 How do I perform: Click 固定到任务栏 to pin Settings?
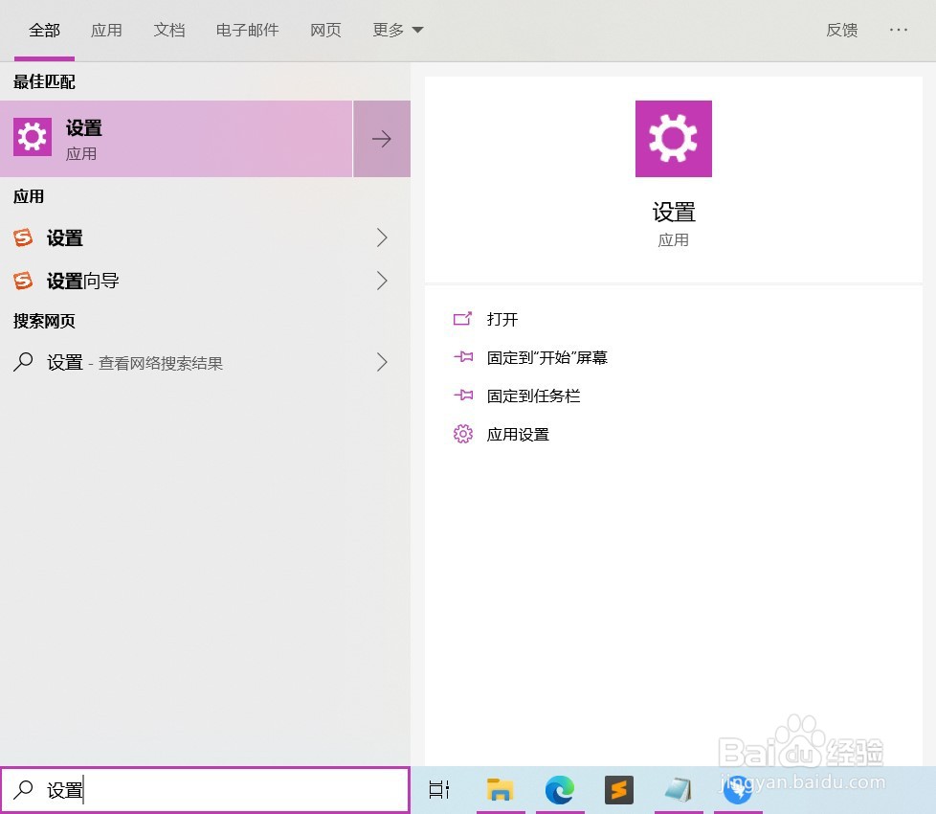(533, 396)
